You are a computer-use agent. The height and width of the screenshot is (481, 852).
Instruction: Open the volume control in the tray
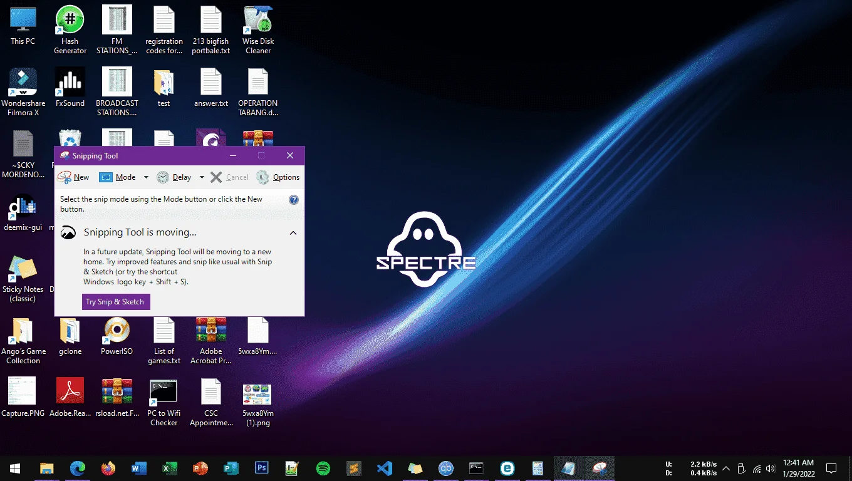(771, 468)
